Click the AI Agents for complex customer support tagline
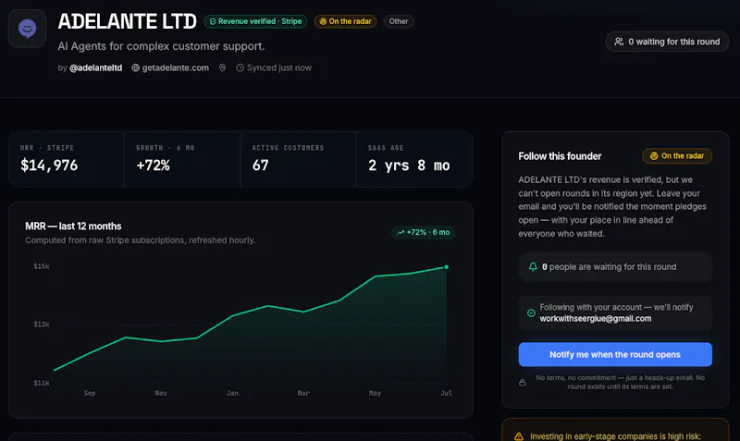 [161, 46]
